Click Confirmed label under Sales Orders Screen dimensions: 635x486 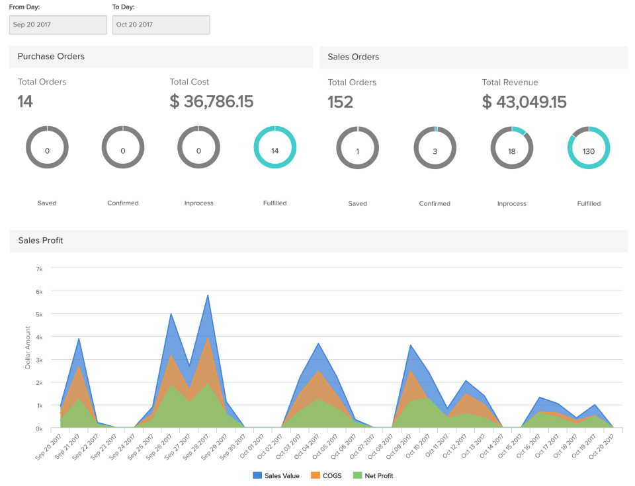435,204
